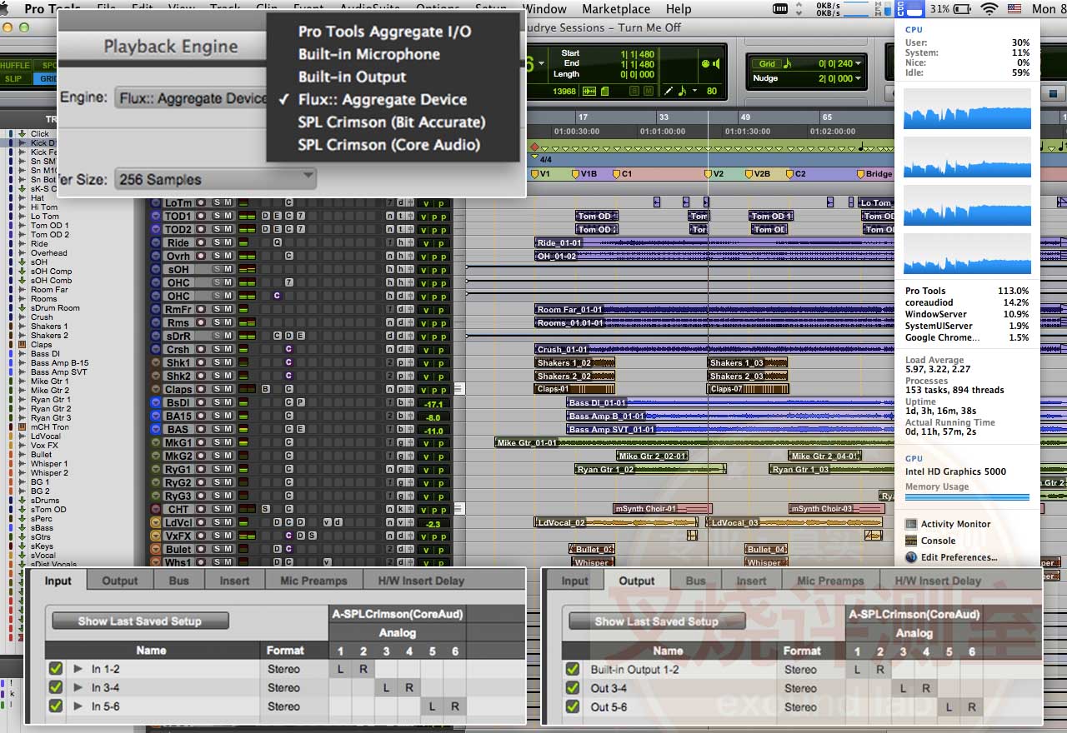Click Show Last Saved Setup in Input panel
The height and width of the screenshot is (733, 1067).
click(140, 621)
